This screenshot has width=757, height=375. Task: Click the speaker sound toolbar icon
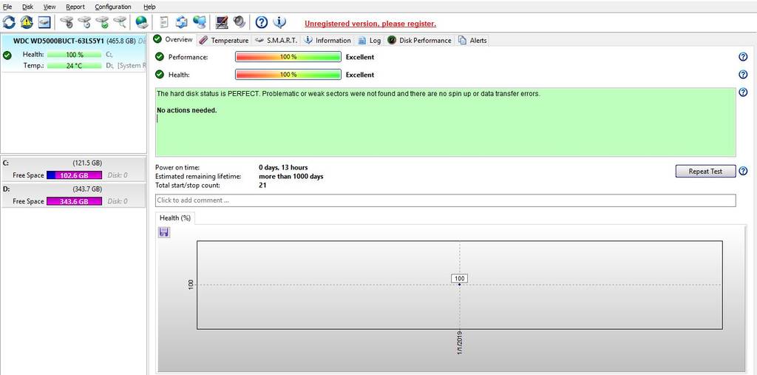(239, 21)
